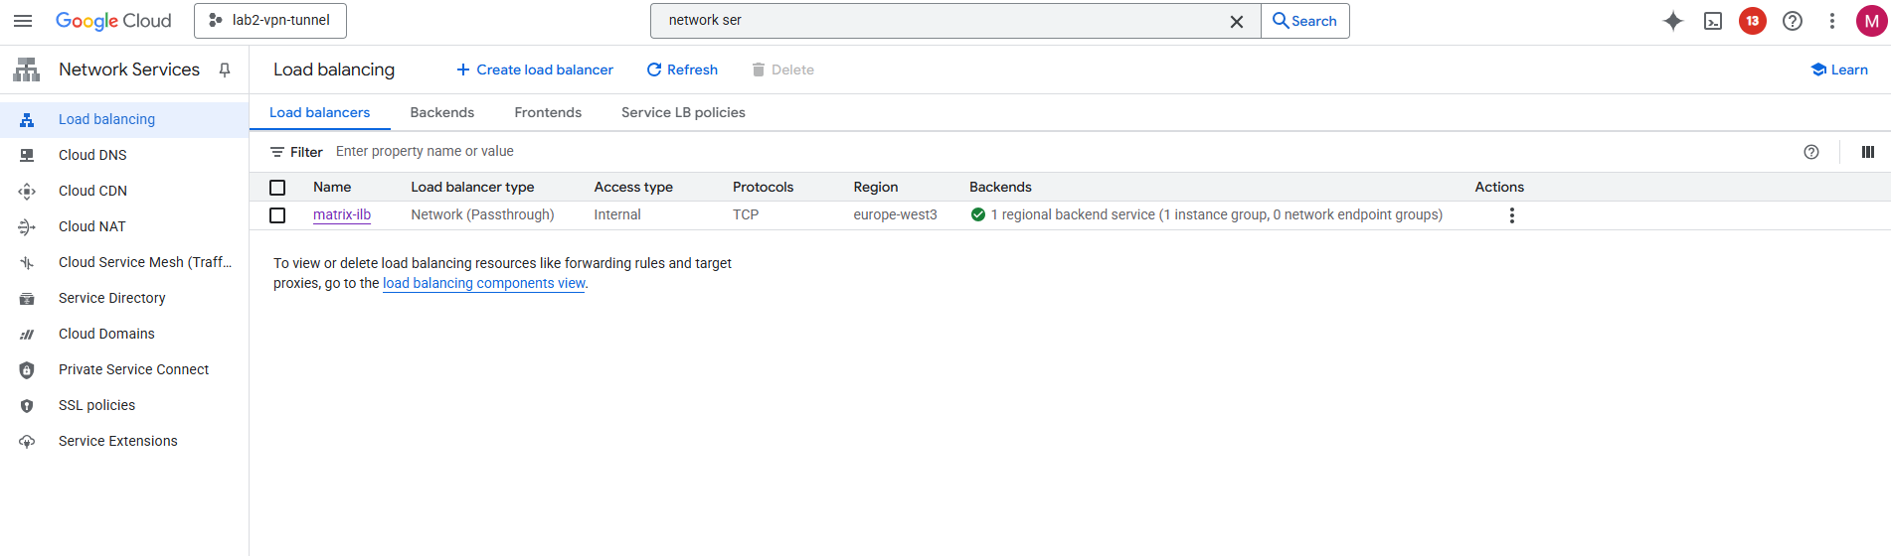Image resolution: width=1891 pixels, height=556 pixels.
Task: Activate Cloud Shell terminal icon
Action: [x=1713, y=21]
